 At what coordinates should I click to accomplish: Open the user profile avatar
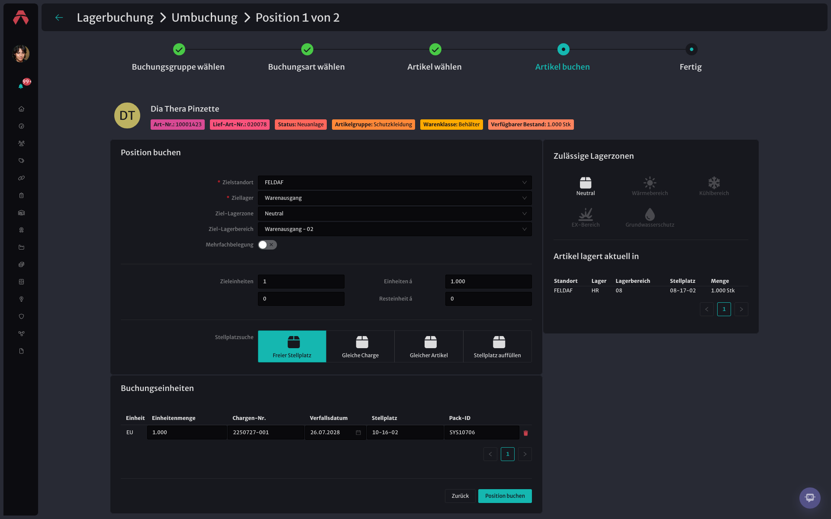(x=21, y=54)
